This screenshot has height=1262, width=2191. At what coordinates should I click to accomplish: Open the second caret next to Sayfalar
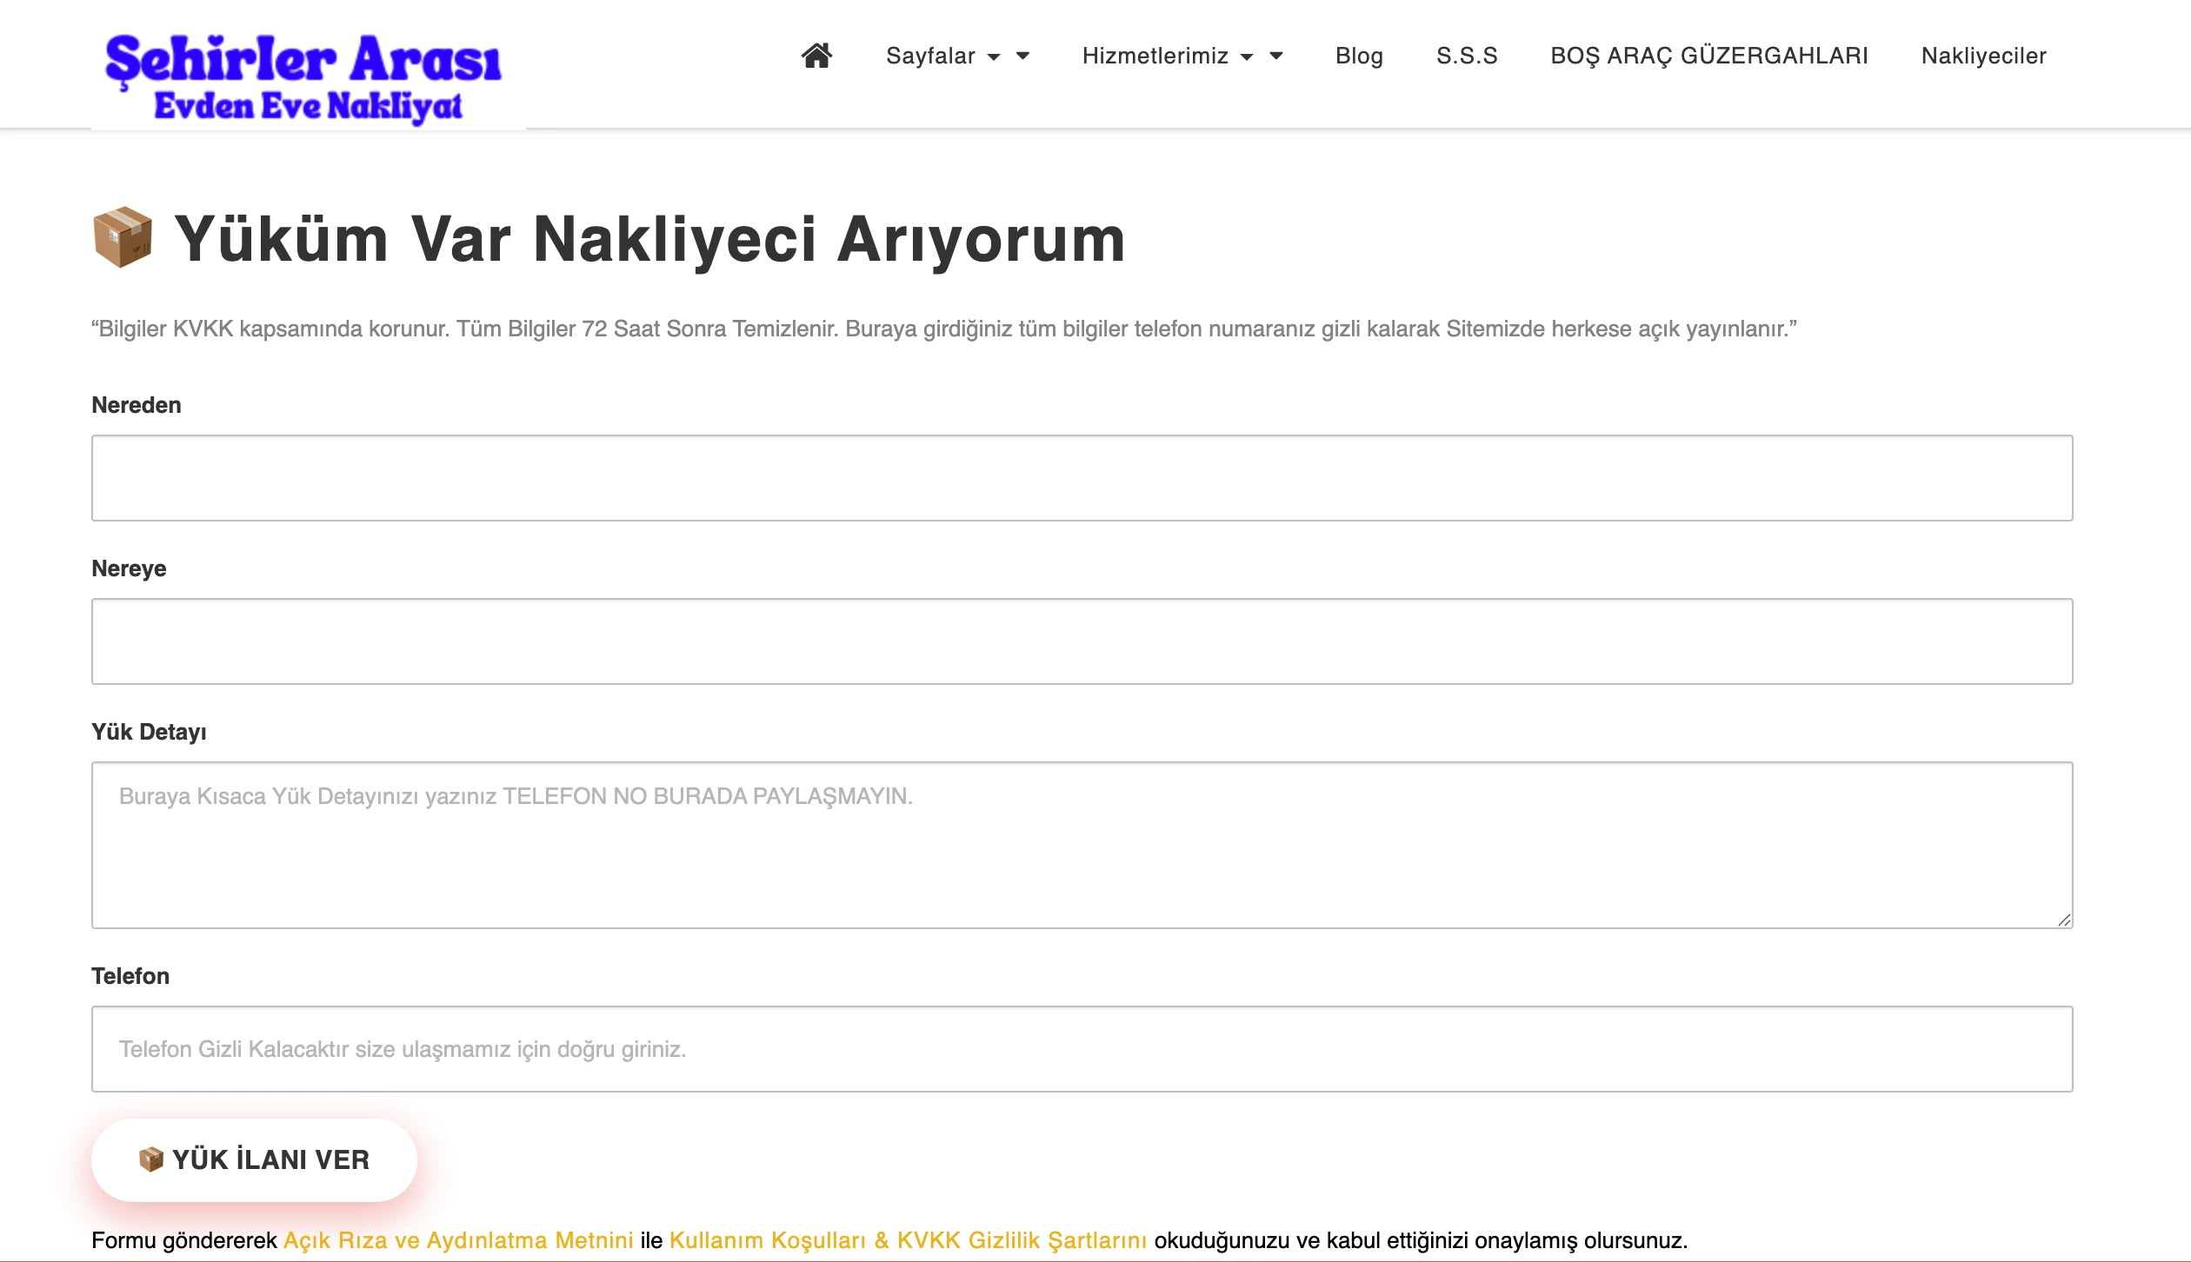click(x=1022, y=56)
